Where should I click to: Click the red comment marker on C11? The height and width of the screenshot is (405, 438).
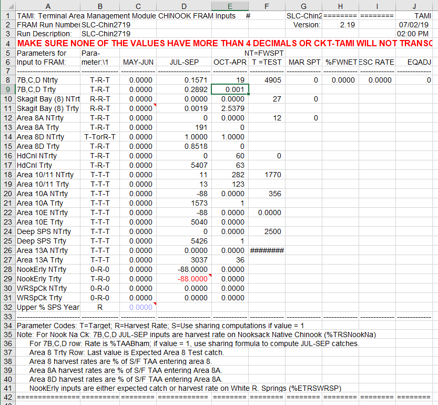click(x=155, y=105)
